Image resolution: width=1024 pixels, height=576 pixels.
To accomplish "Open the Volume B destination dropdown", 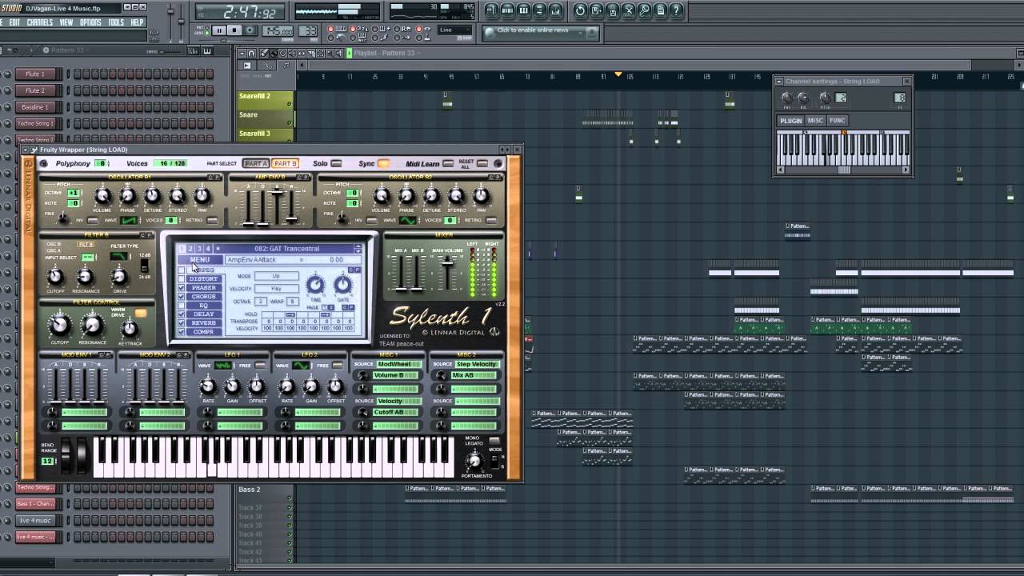I will [396, 375].
